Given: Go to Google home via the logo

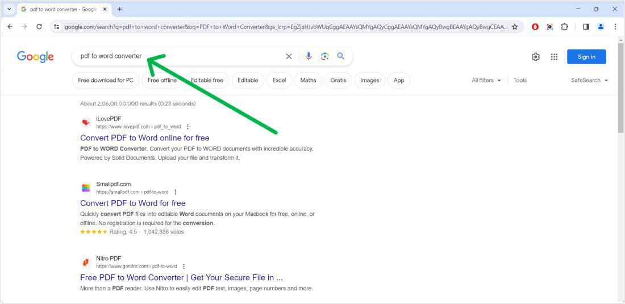Looking at the screenshot, I should coord(35,57).
